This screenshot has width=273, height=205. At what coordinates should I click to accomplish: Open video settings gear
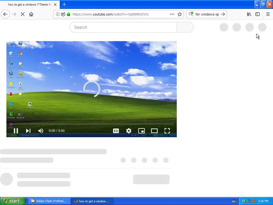[x=129, y=131]
